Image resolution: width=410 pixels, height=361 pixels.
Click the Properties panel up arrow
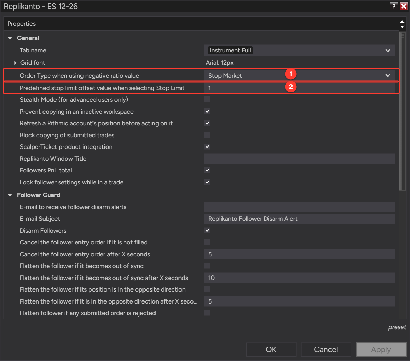click(x=402, y=22)
